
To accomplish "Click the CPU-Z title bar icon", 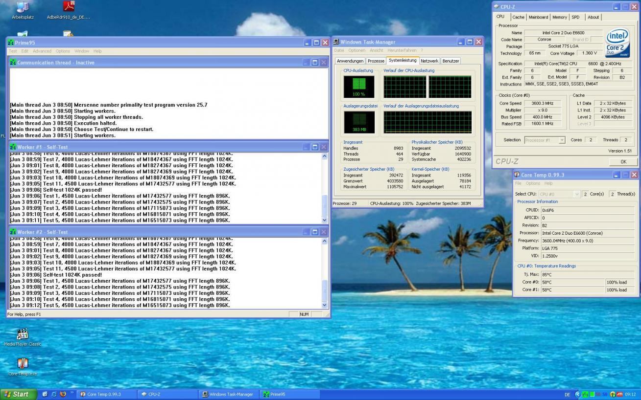I will pos(497,7).
